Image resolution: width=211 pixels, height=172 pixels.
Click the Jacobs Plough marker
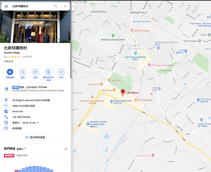(x=132, y=31)
